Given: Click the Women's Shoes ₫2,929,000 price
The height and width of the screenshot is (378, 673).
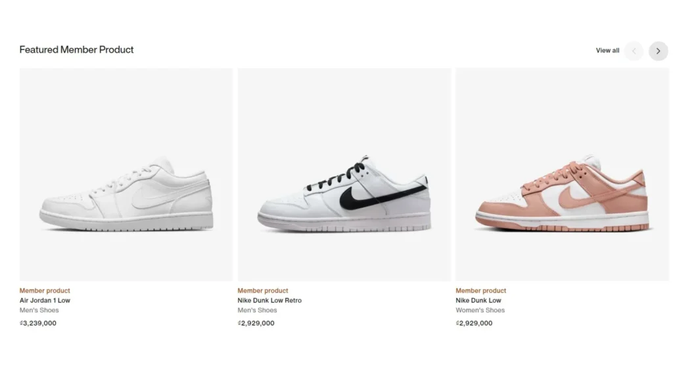Looking at the screenshot, I should tap(474, 323).
